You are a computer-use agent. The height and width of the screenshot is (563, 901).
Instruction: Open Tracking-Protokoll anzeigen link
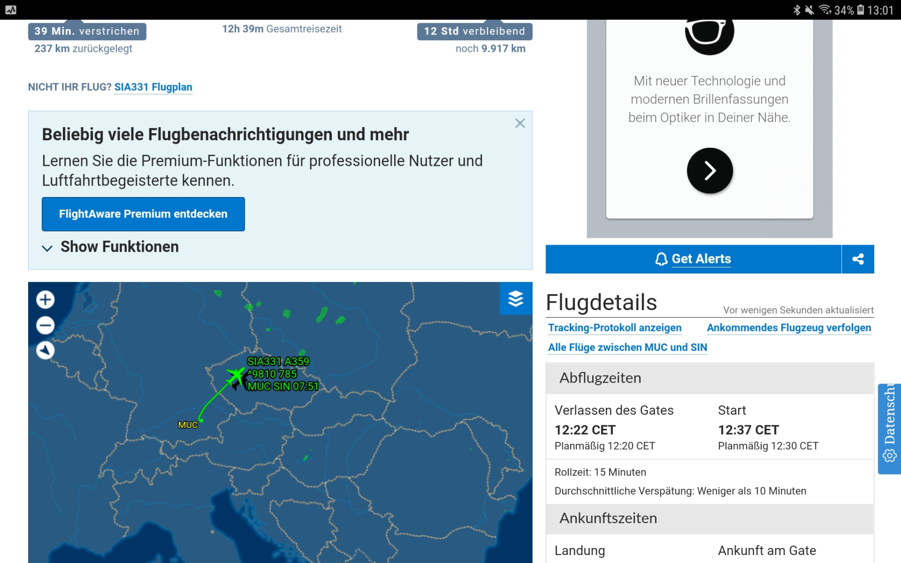point(614,328)
